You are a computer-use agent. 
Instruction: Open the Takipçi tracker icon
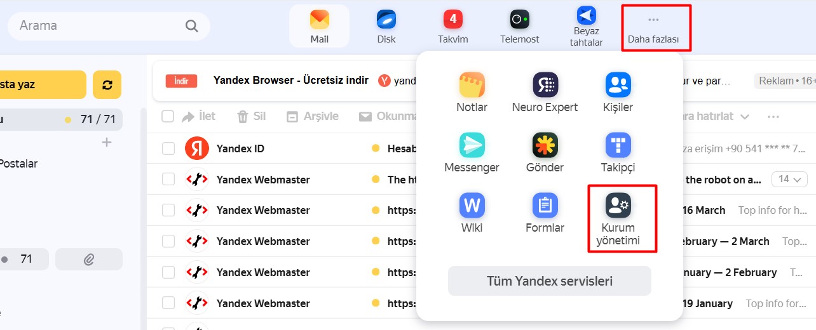[618, 146]
